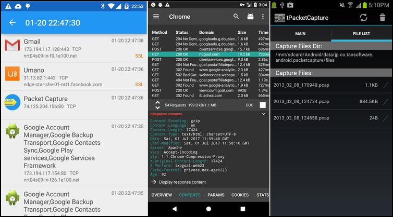This screenshot has width=393, height=217.
Task: Collapse the Response Headers section chevron
Action: (263, 114)
